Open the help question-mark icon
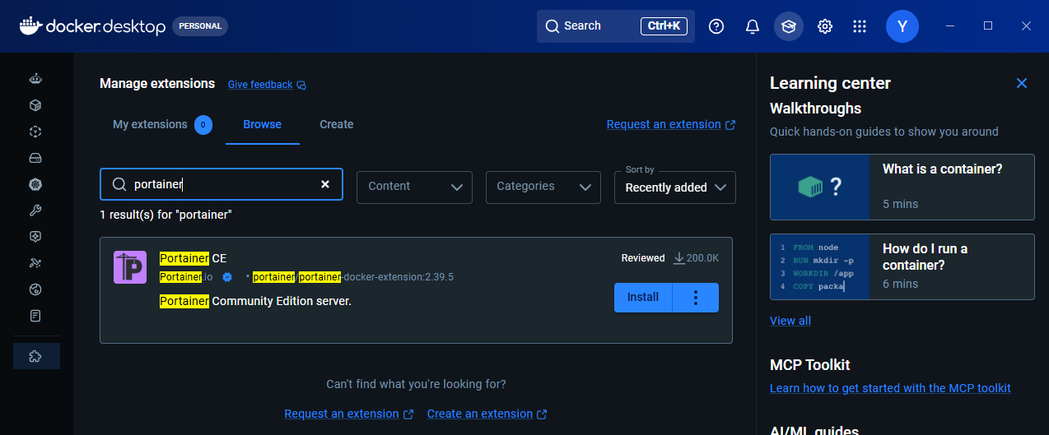 (x=716, y=26)
